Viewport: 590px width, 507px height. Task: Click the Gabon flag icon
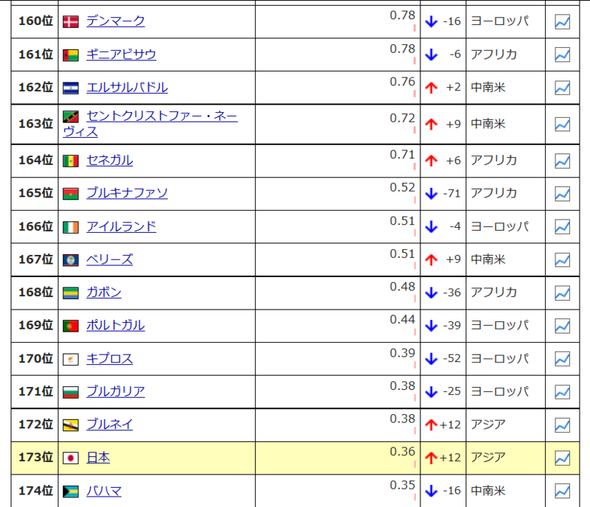72,292
